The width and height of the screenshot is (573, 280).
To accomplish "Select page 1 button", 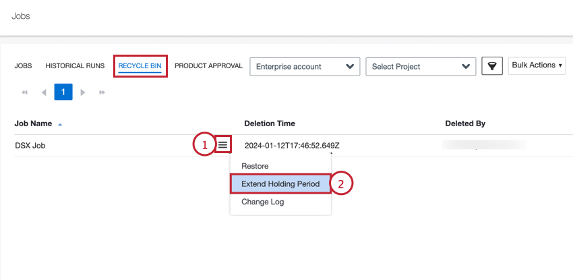I will click(x=63, y=92).
